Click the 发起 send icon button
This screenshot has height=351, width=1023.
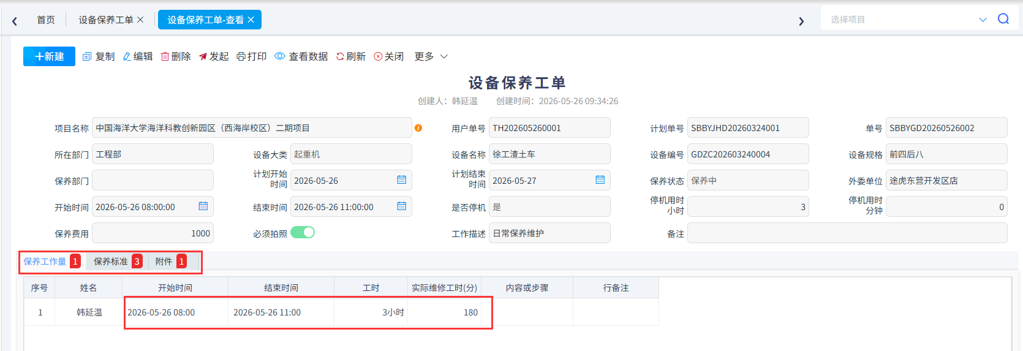(214, 56)
